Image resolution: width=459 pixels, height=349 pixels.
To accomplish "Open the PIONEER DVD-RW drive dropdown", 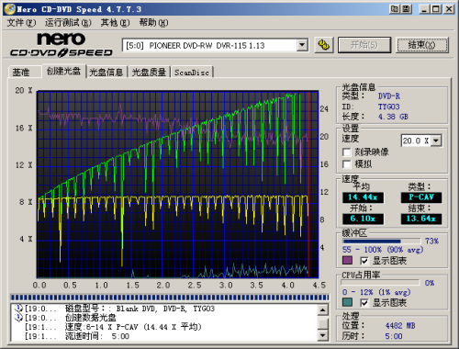I will pyautogui.click(x=302, y=45).
